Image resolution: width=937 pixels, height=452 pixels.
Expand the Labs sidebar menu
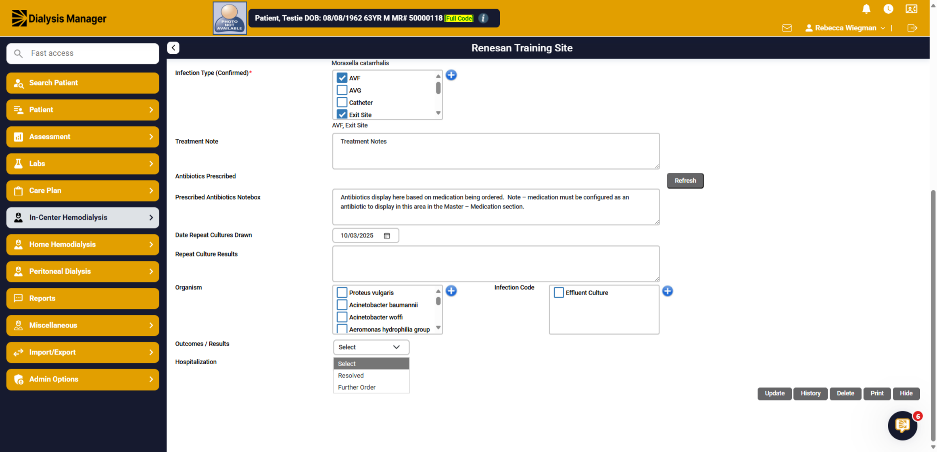tap(83, 163)
